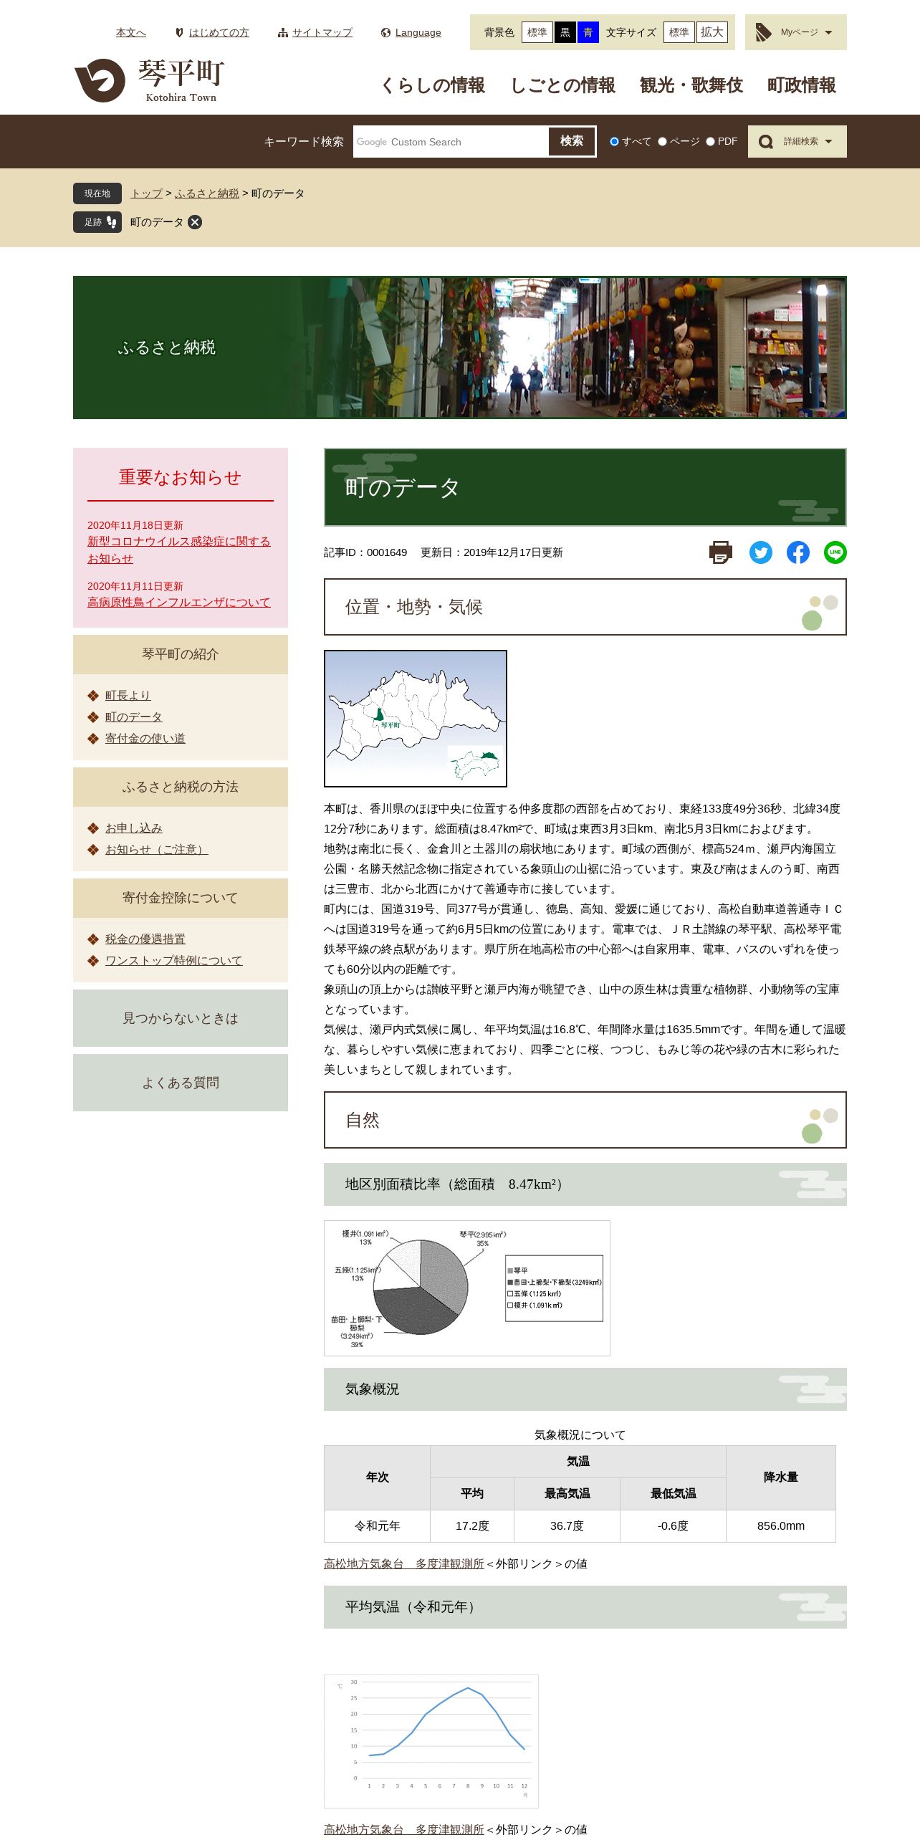Click the 令和元年 table cell

[378, 1526]
